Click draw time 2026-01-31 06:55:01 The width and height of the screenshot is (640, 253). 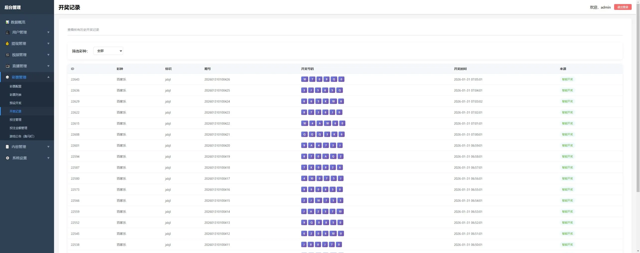click(x=468, y=190)
